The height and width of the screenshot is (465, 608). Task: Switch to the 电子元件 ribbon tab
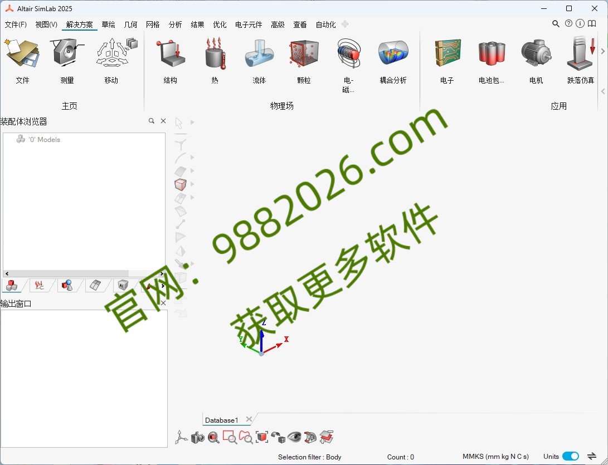tap(249, 25)
